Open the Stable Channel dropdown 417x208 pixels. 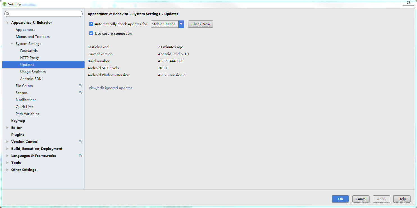[x=181, y=24]
